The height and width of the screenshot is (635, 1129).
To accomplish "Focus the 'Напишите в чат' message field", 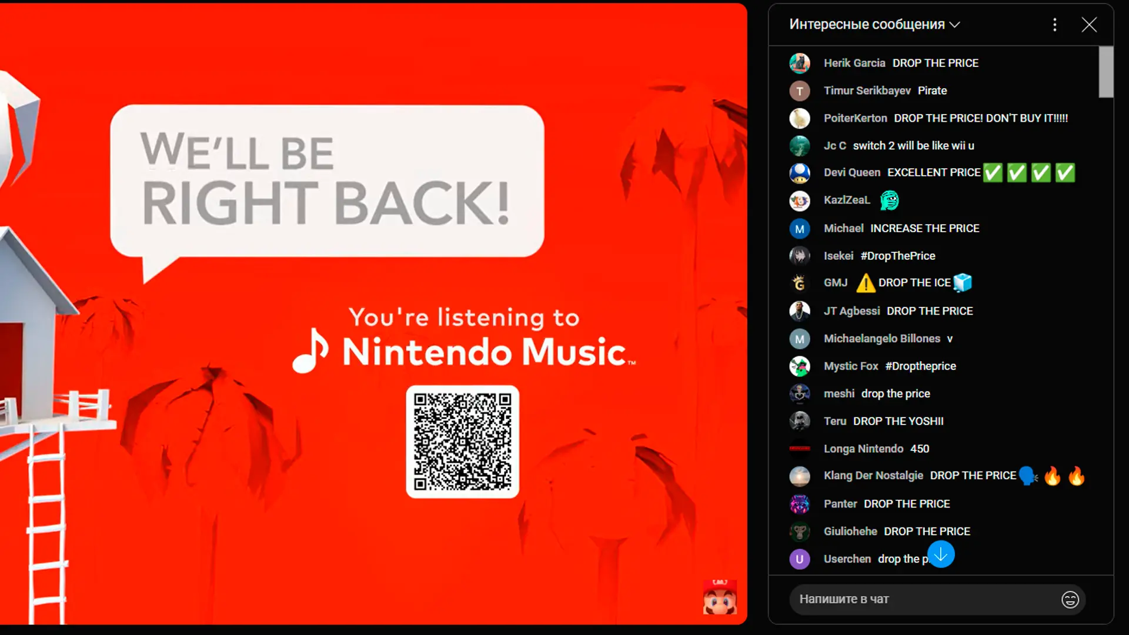I will point(937,599).
